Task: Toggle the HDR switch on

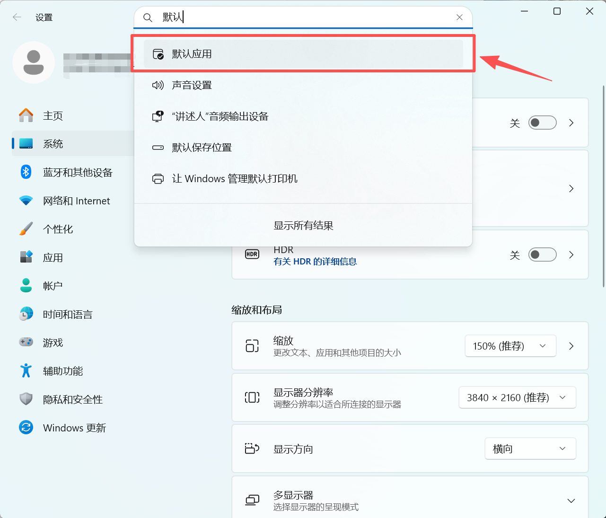Action: click(542, 255)
